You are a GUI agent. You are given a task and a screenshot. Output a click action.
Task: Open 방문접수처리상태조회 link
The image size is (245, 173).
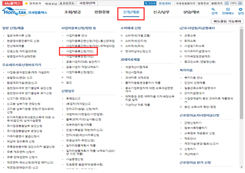pos(21,56)
